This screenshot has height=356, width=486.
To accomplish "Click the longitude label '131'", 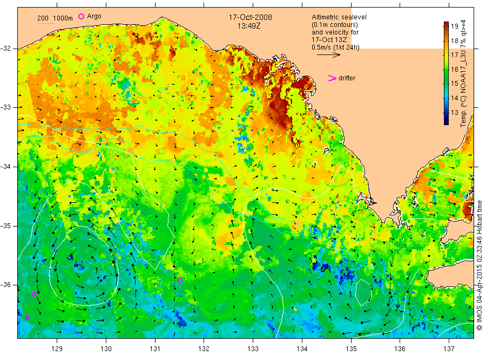I will pyautogui.click(x=155, y=349).
